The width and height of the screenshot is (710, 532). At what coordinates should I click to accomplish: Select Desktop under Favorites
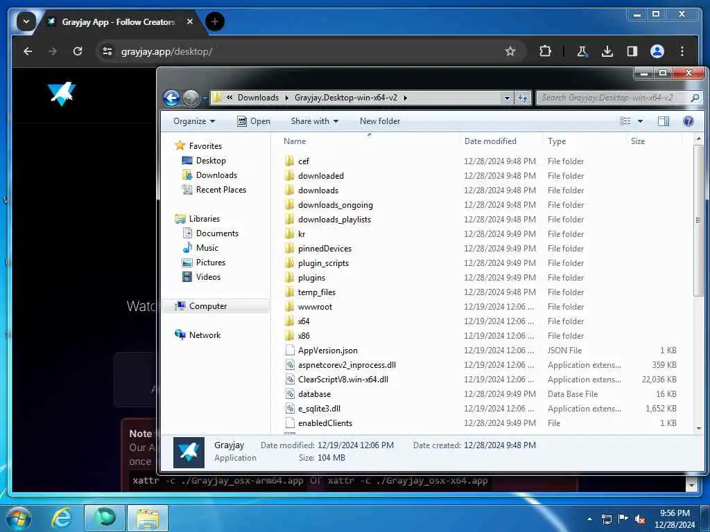[211, 161]
